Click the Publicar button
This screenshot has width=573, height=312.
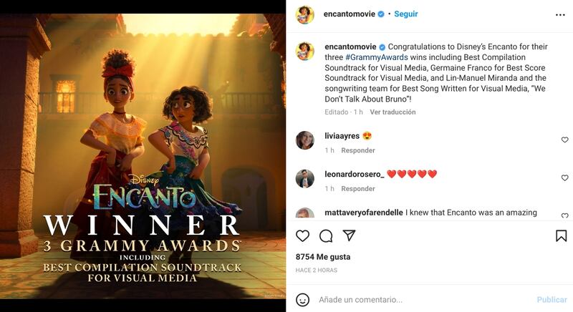(x=552, y=300)
